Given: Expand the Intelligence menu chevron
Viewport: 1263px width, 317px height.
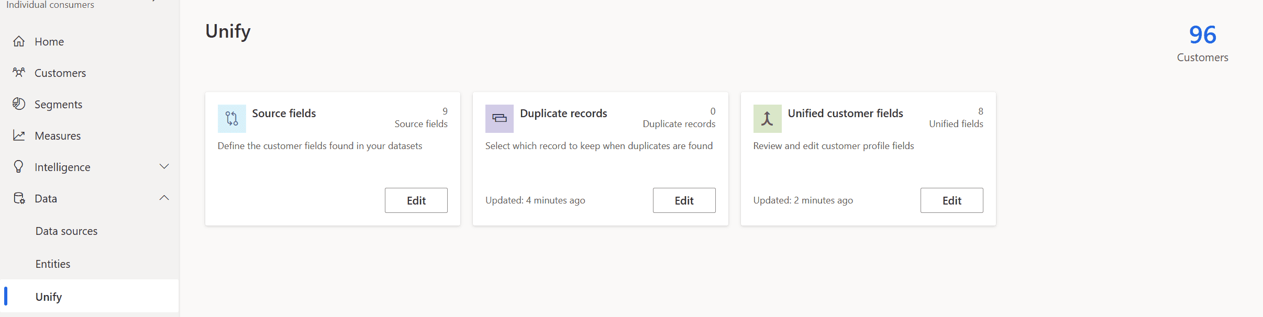Looking at the screenshot, I should tap(164, 167).
